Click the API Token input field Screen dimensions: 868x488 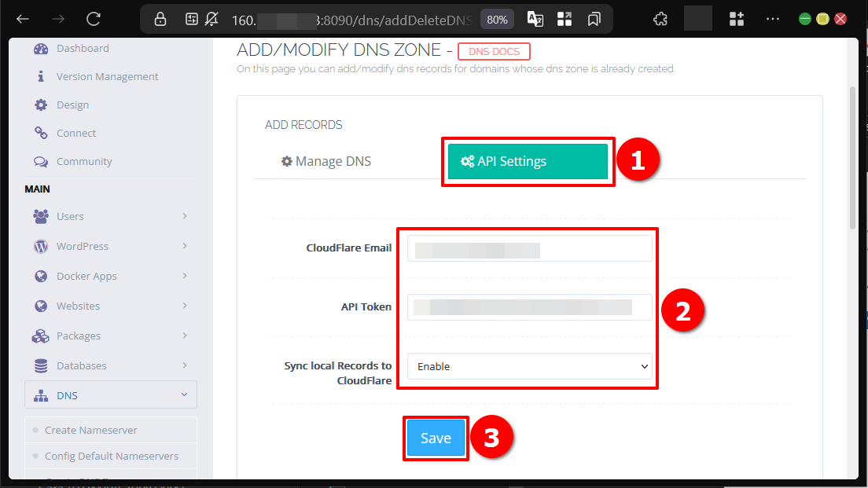click(530, 307)
